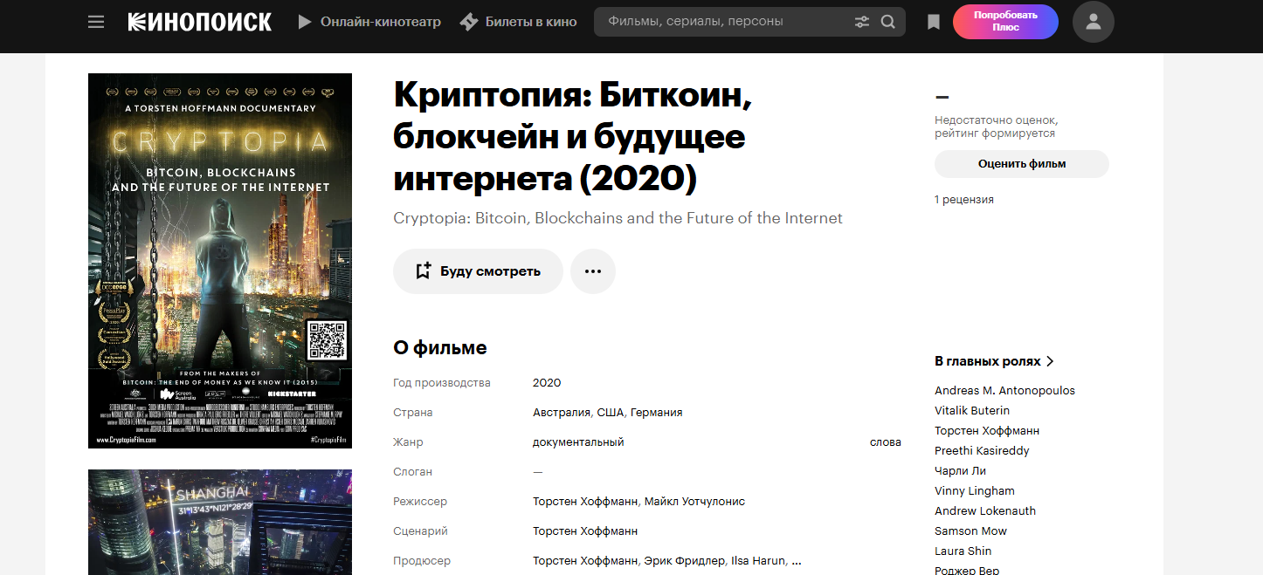Click Попробовать Плюс button

pos(1005,22)
